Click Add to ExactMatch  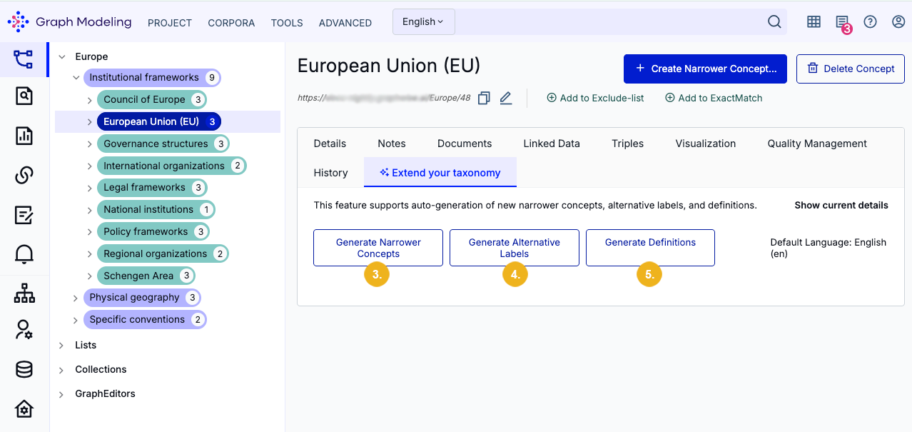tap(714, 98)
